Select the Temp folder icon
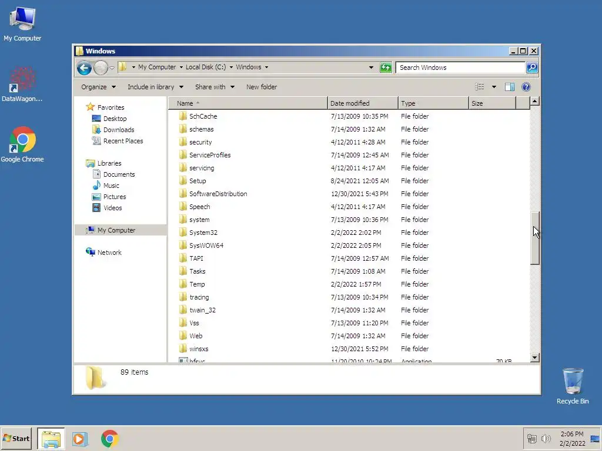The image size is (602, 451). pos(183,284)
